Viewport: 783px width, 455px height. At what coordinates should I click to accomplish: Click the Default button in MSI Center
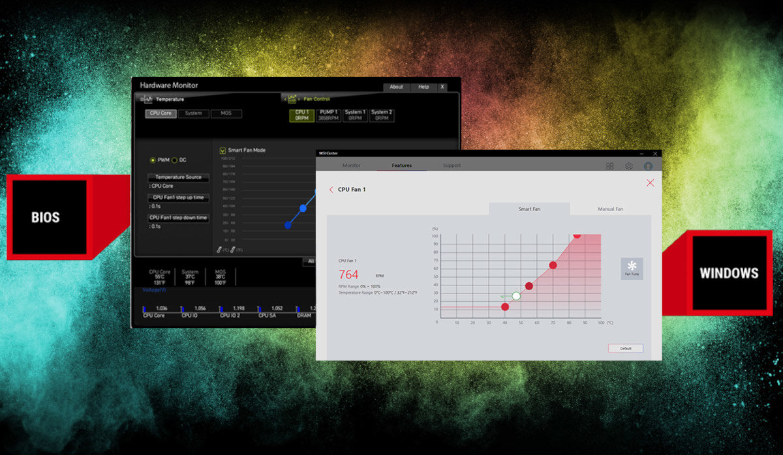pos(626,348)
